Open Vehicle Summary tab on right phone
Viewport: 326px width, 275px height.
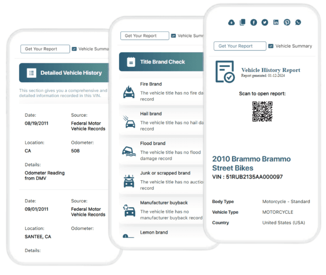tap(290, 46)
